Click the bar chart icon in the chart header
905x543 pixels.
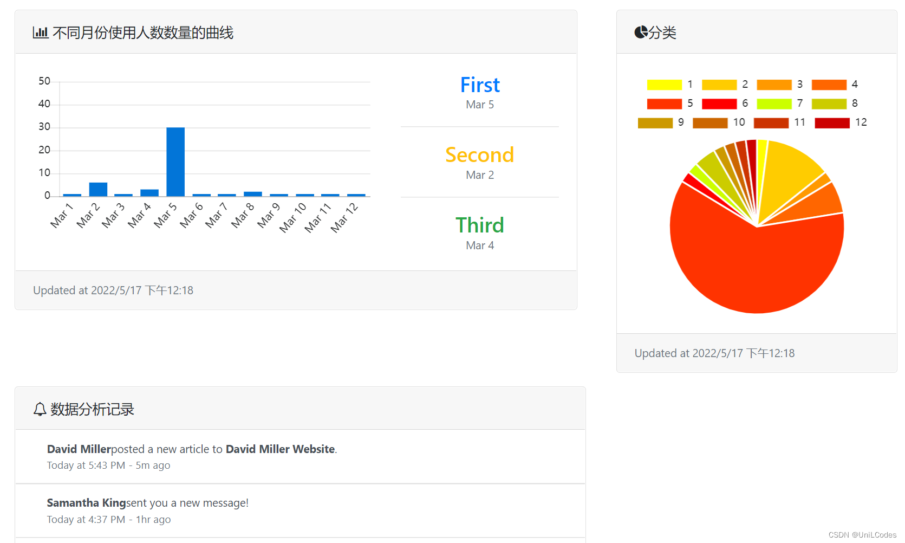click(41, 33)
